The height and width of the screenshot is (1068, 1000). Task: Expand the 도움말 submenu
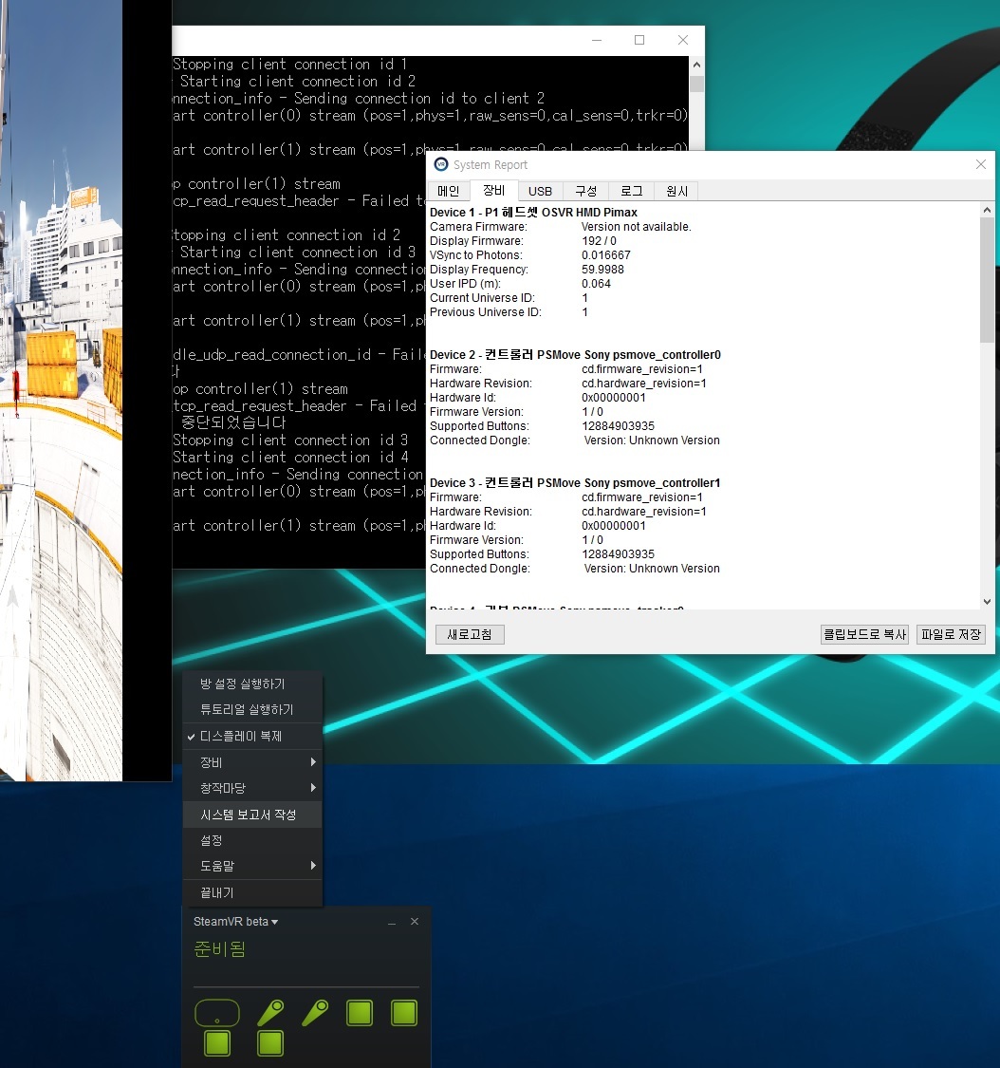[252, 866]
